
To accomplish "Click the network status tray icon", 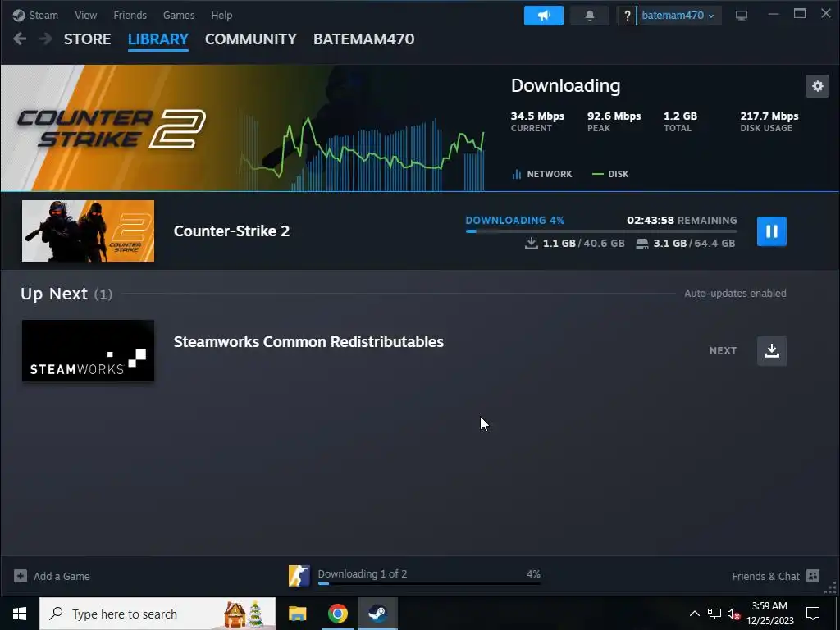I will [x=714, y=614].
